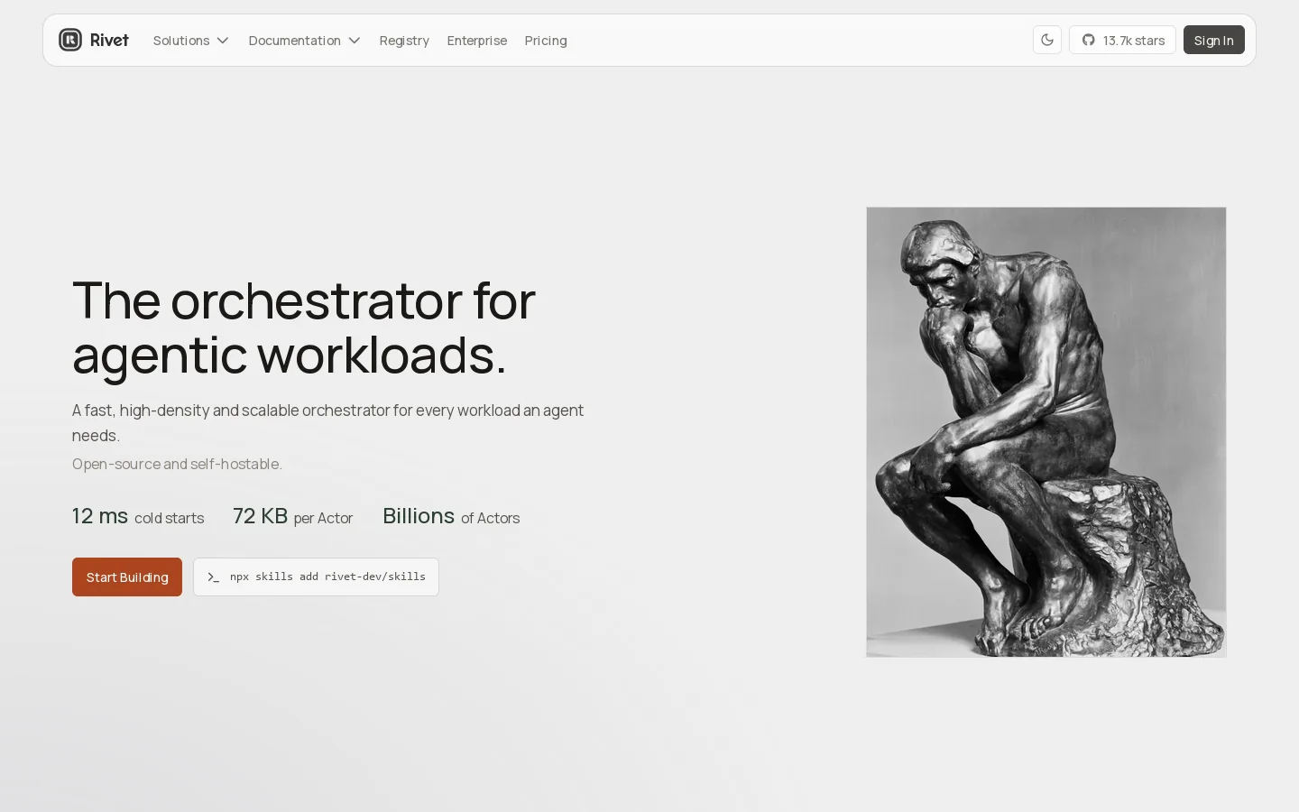Click the Thinker statue image

(1046, 432)
